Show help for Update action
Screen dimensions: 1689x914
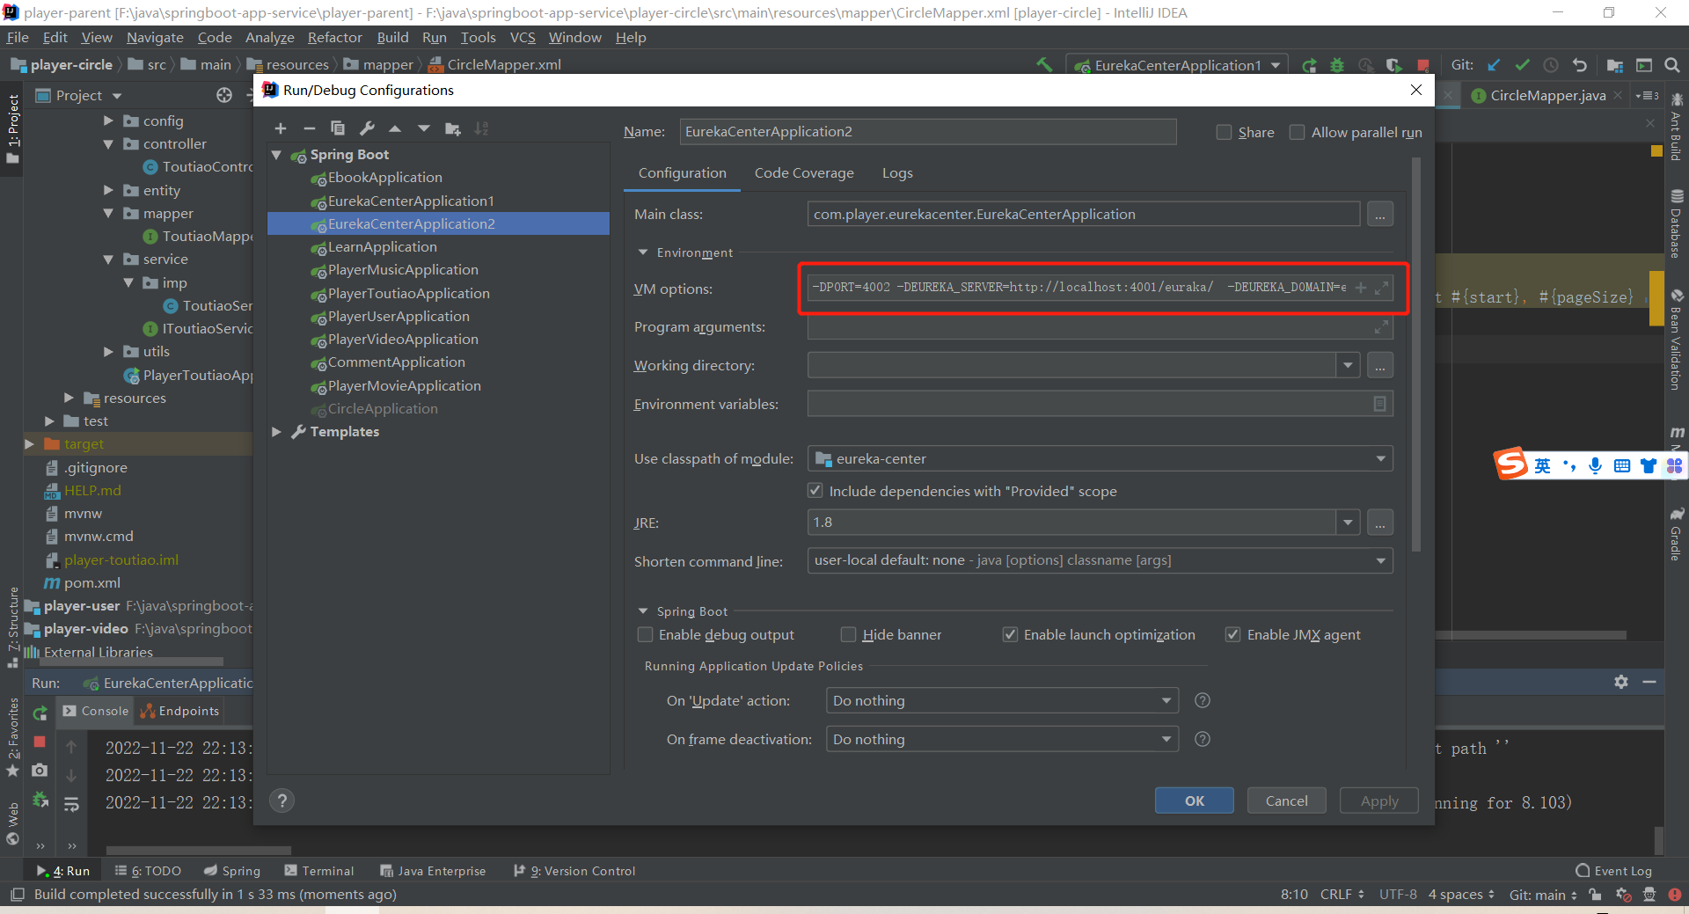1203,700
